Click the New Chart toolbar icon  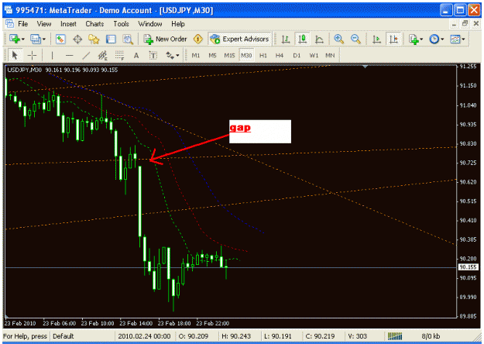[14, 39]
